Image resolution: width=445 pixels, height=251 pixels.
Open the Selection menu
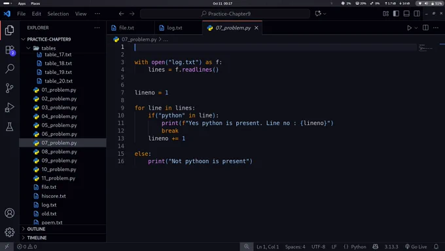58,14
